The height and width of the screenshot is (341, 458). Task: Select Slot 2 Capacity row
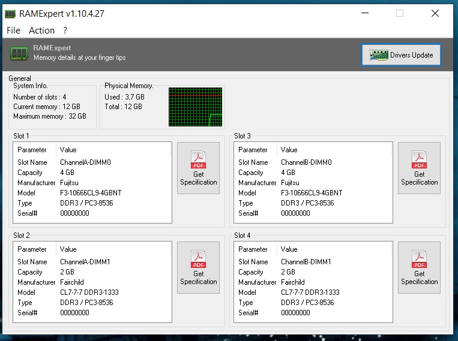(92, 272)
